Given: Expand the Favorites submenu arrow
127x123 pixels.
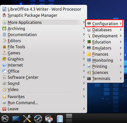Looking at the screenshot, I should [x=84, y=97].
